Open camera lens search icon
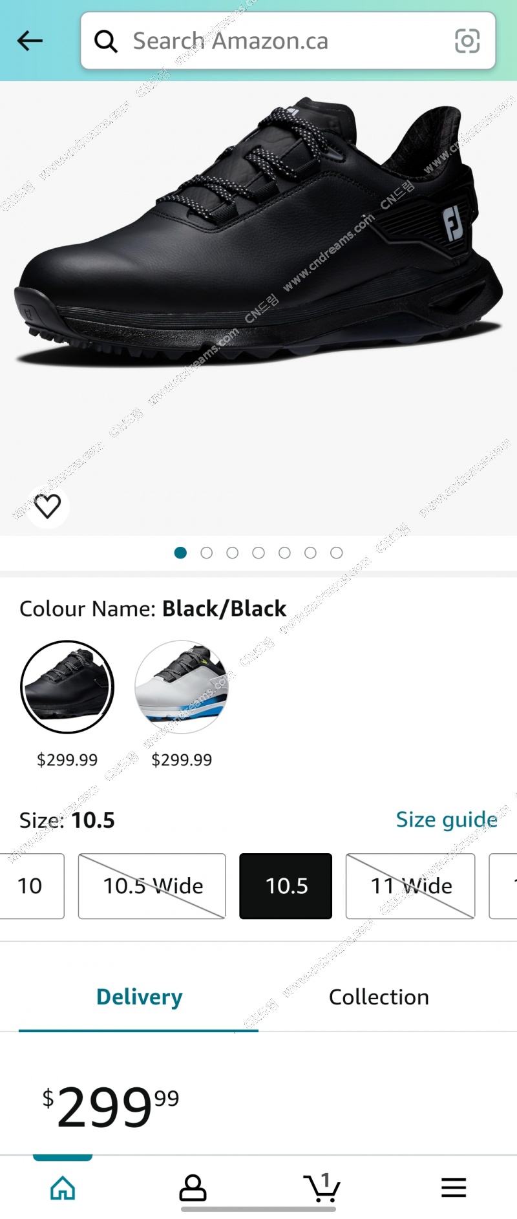Screen dimensions: 517x1219 (x=467, y=41)
